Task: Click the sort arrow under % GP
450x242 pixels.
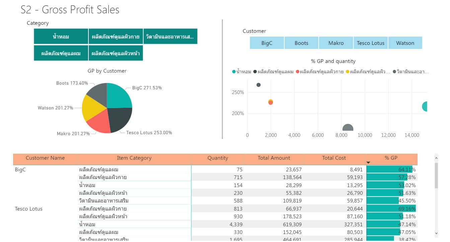Action: click(x=368, y=163)
